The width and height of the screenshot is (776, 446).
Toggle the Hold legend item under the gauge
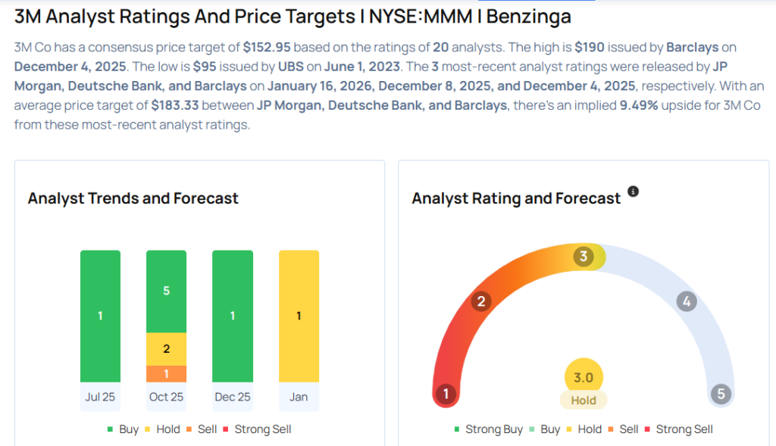click(x=583, y=429)
